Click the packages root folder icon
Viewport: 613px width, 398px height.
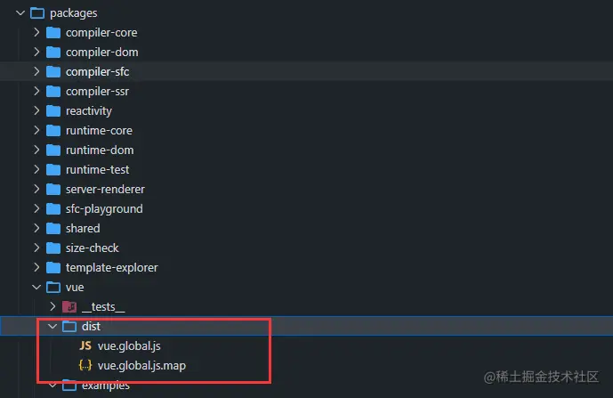pyautogui.click(x=37, y=13)
